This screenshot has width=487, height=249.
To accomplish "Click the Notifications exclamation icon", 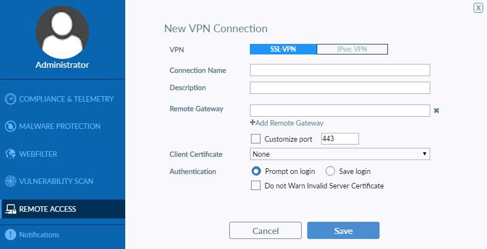I will [x=10, y=235].
